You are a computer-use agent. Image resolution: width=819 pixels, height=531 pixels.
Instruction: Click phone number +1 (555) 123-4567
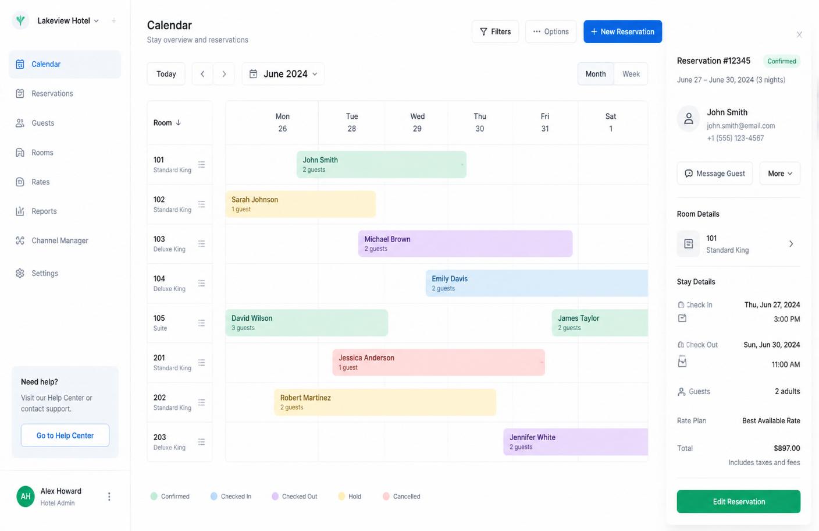[735, 138]
